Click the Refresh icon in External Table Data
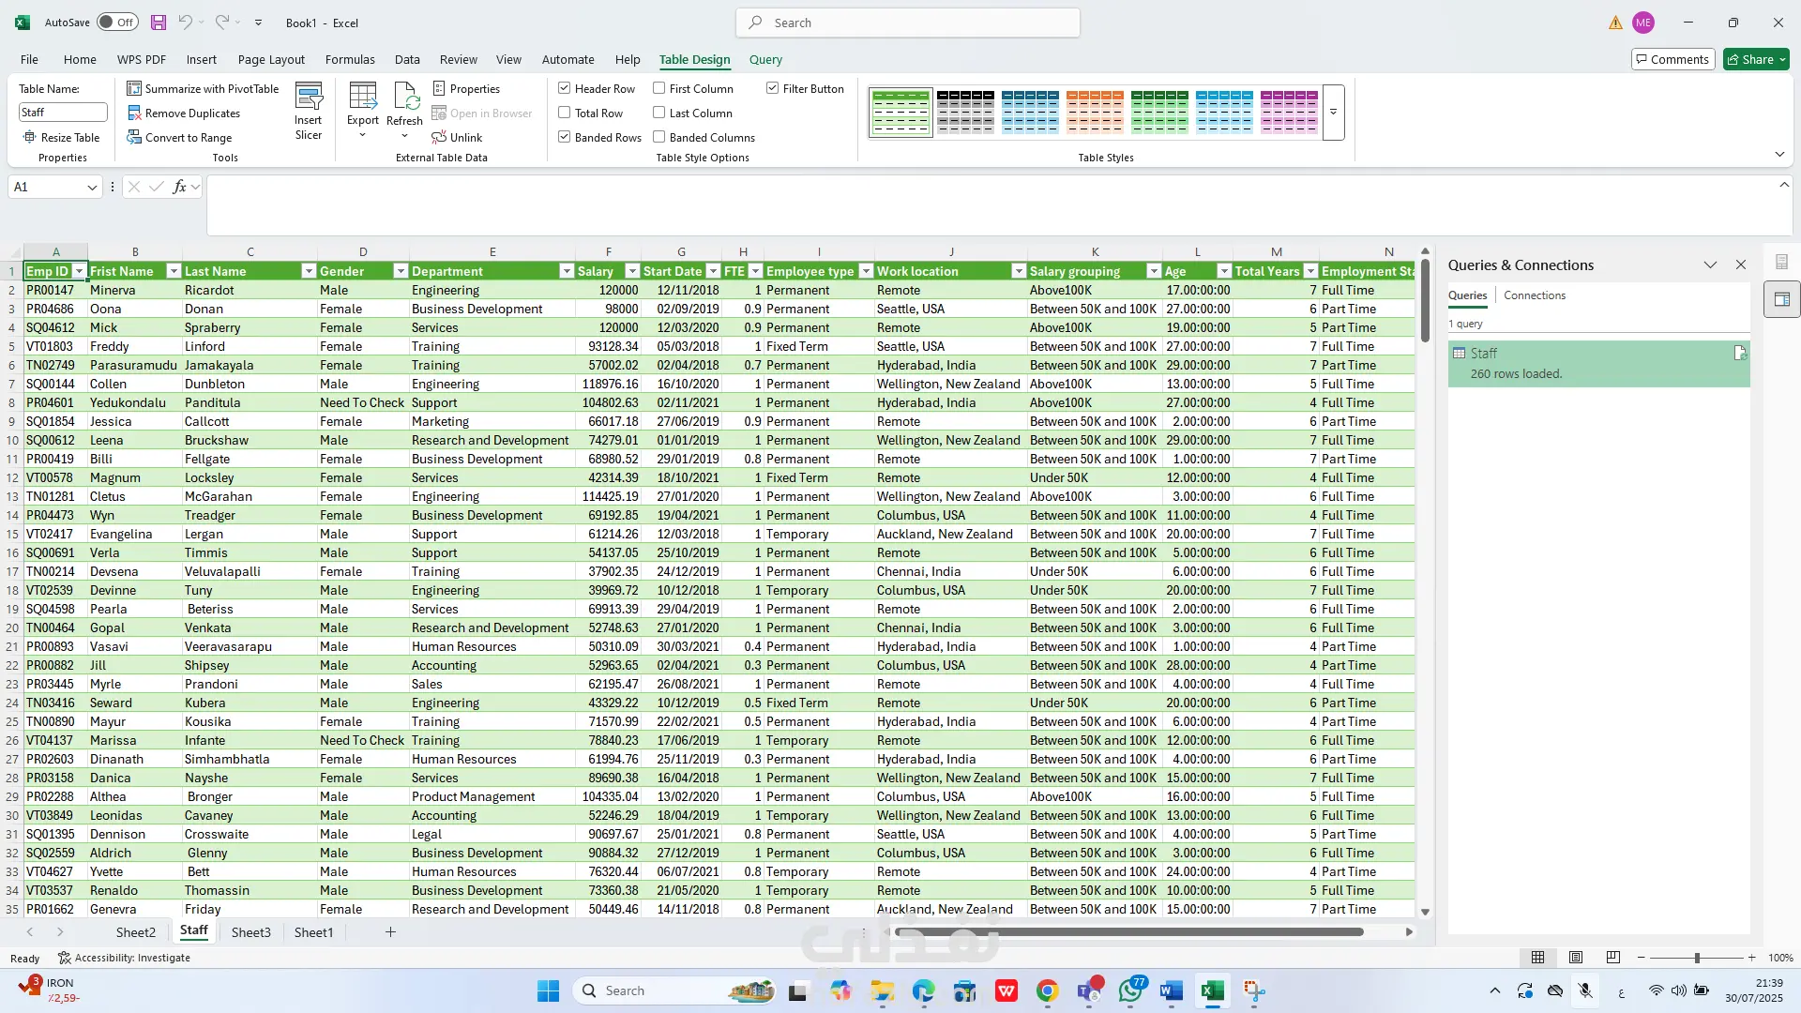1801x1013 pixels. pos(404,103)
